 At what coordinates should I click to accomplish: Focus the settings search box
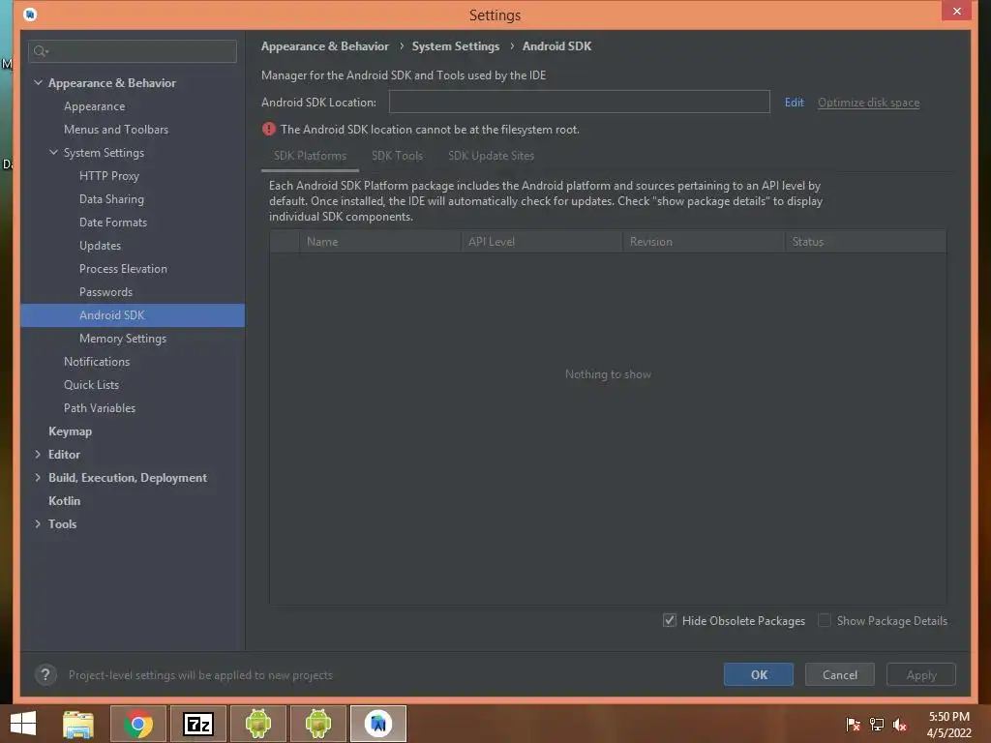(133, 51)
